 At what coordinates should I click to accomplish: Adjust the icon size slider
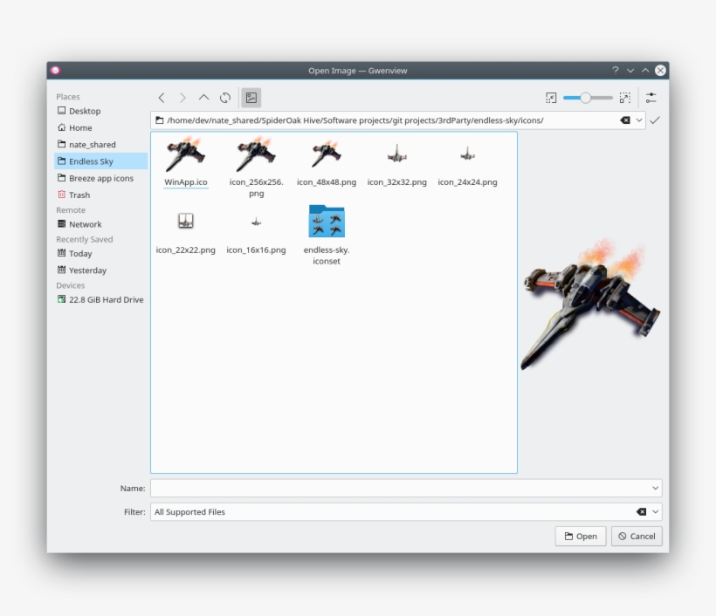[x=588, y=98]
